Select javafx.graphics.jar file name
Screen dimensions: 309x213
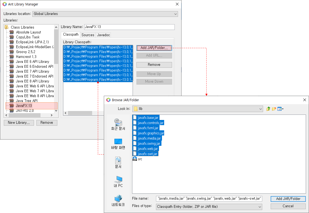151,133
